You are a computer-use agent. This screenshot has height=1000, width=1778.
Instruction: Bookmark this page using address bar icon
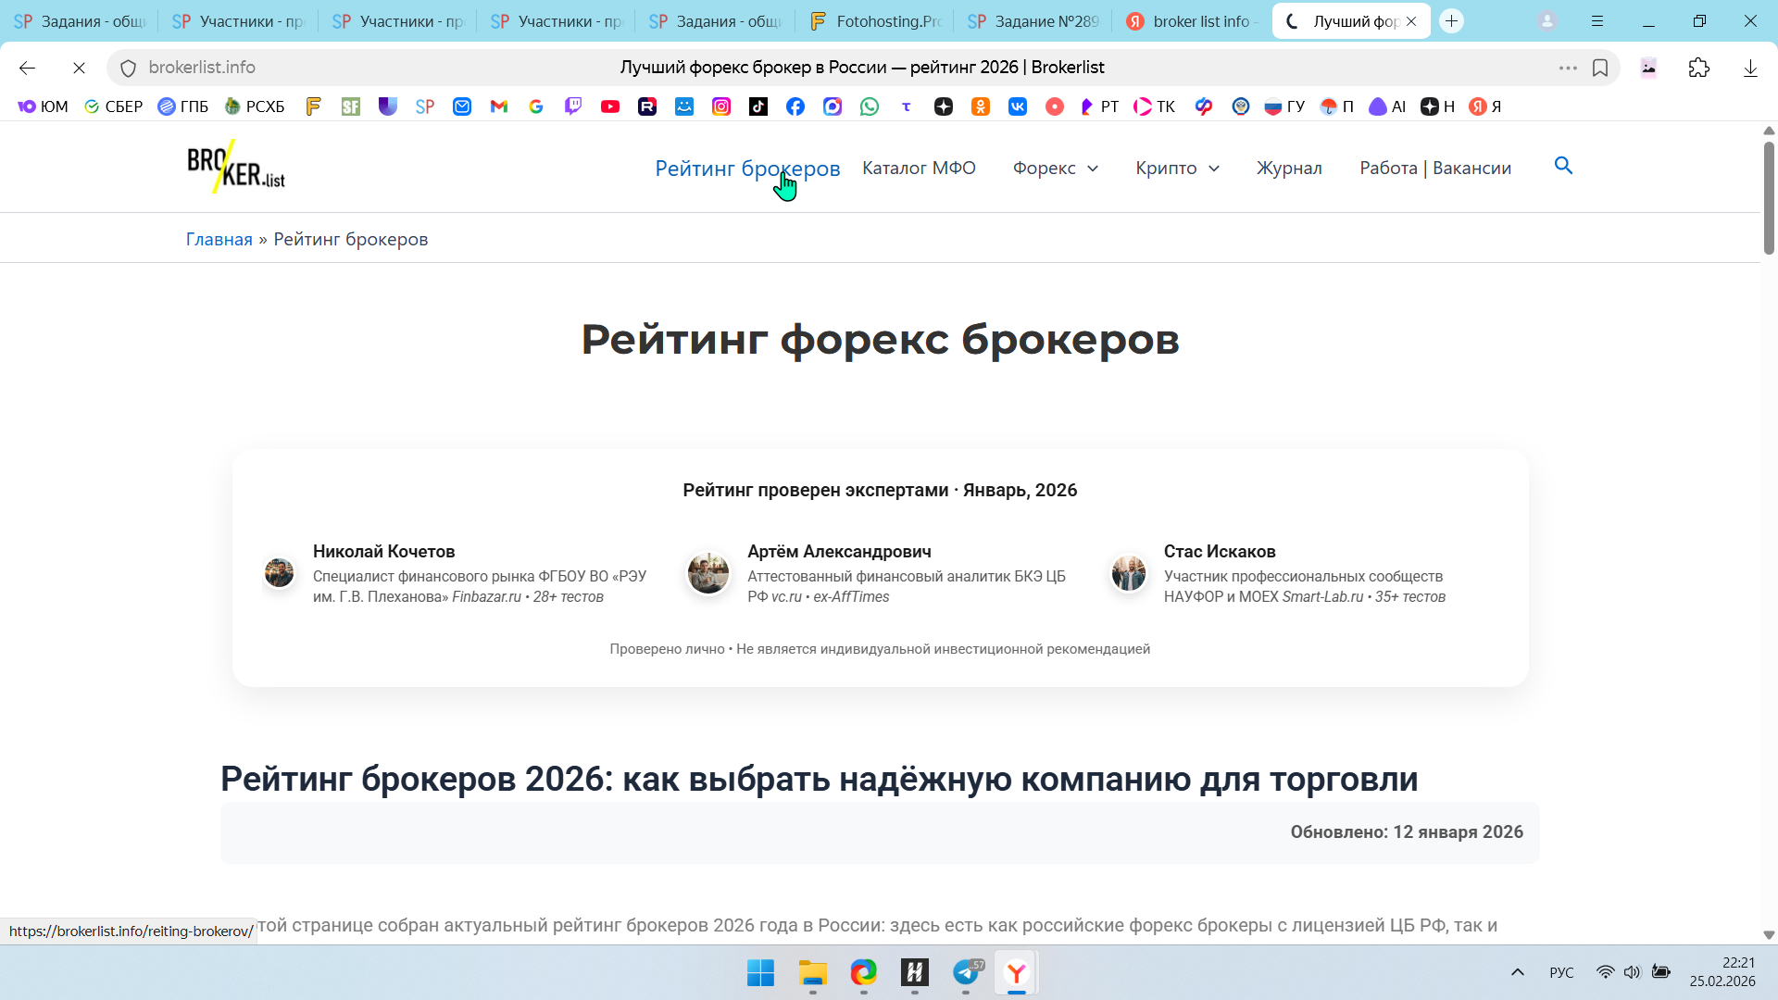coord(1600,68)
